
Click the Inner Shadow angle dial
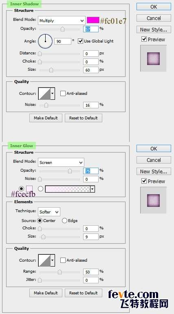pos(45,41)
